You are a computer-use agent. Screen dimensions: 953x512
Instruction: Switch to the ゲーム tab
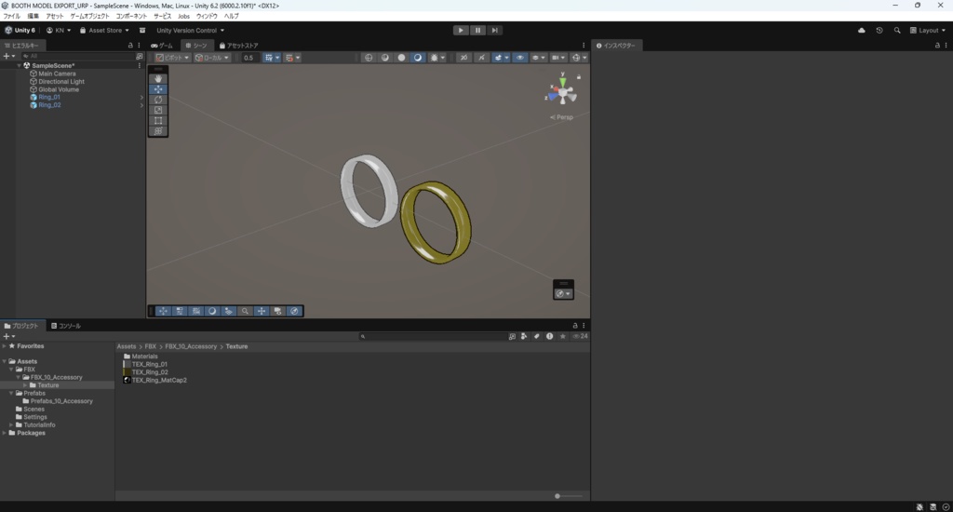click(x=162, y=46)
